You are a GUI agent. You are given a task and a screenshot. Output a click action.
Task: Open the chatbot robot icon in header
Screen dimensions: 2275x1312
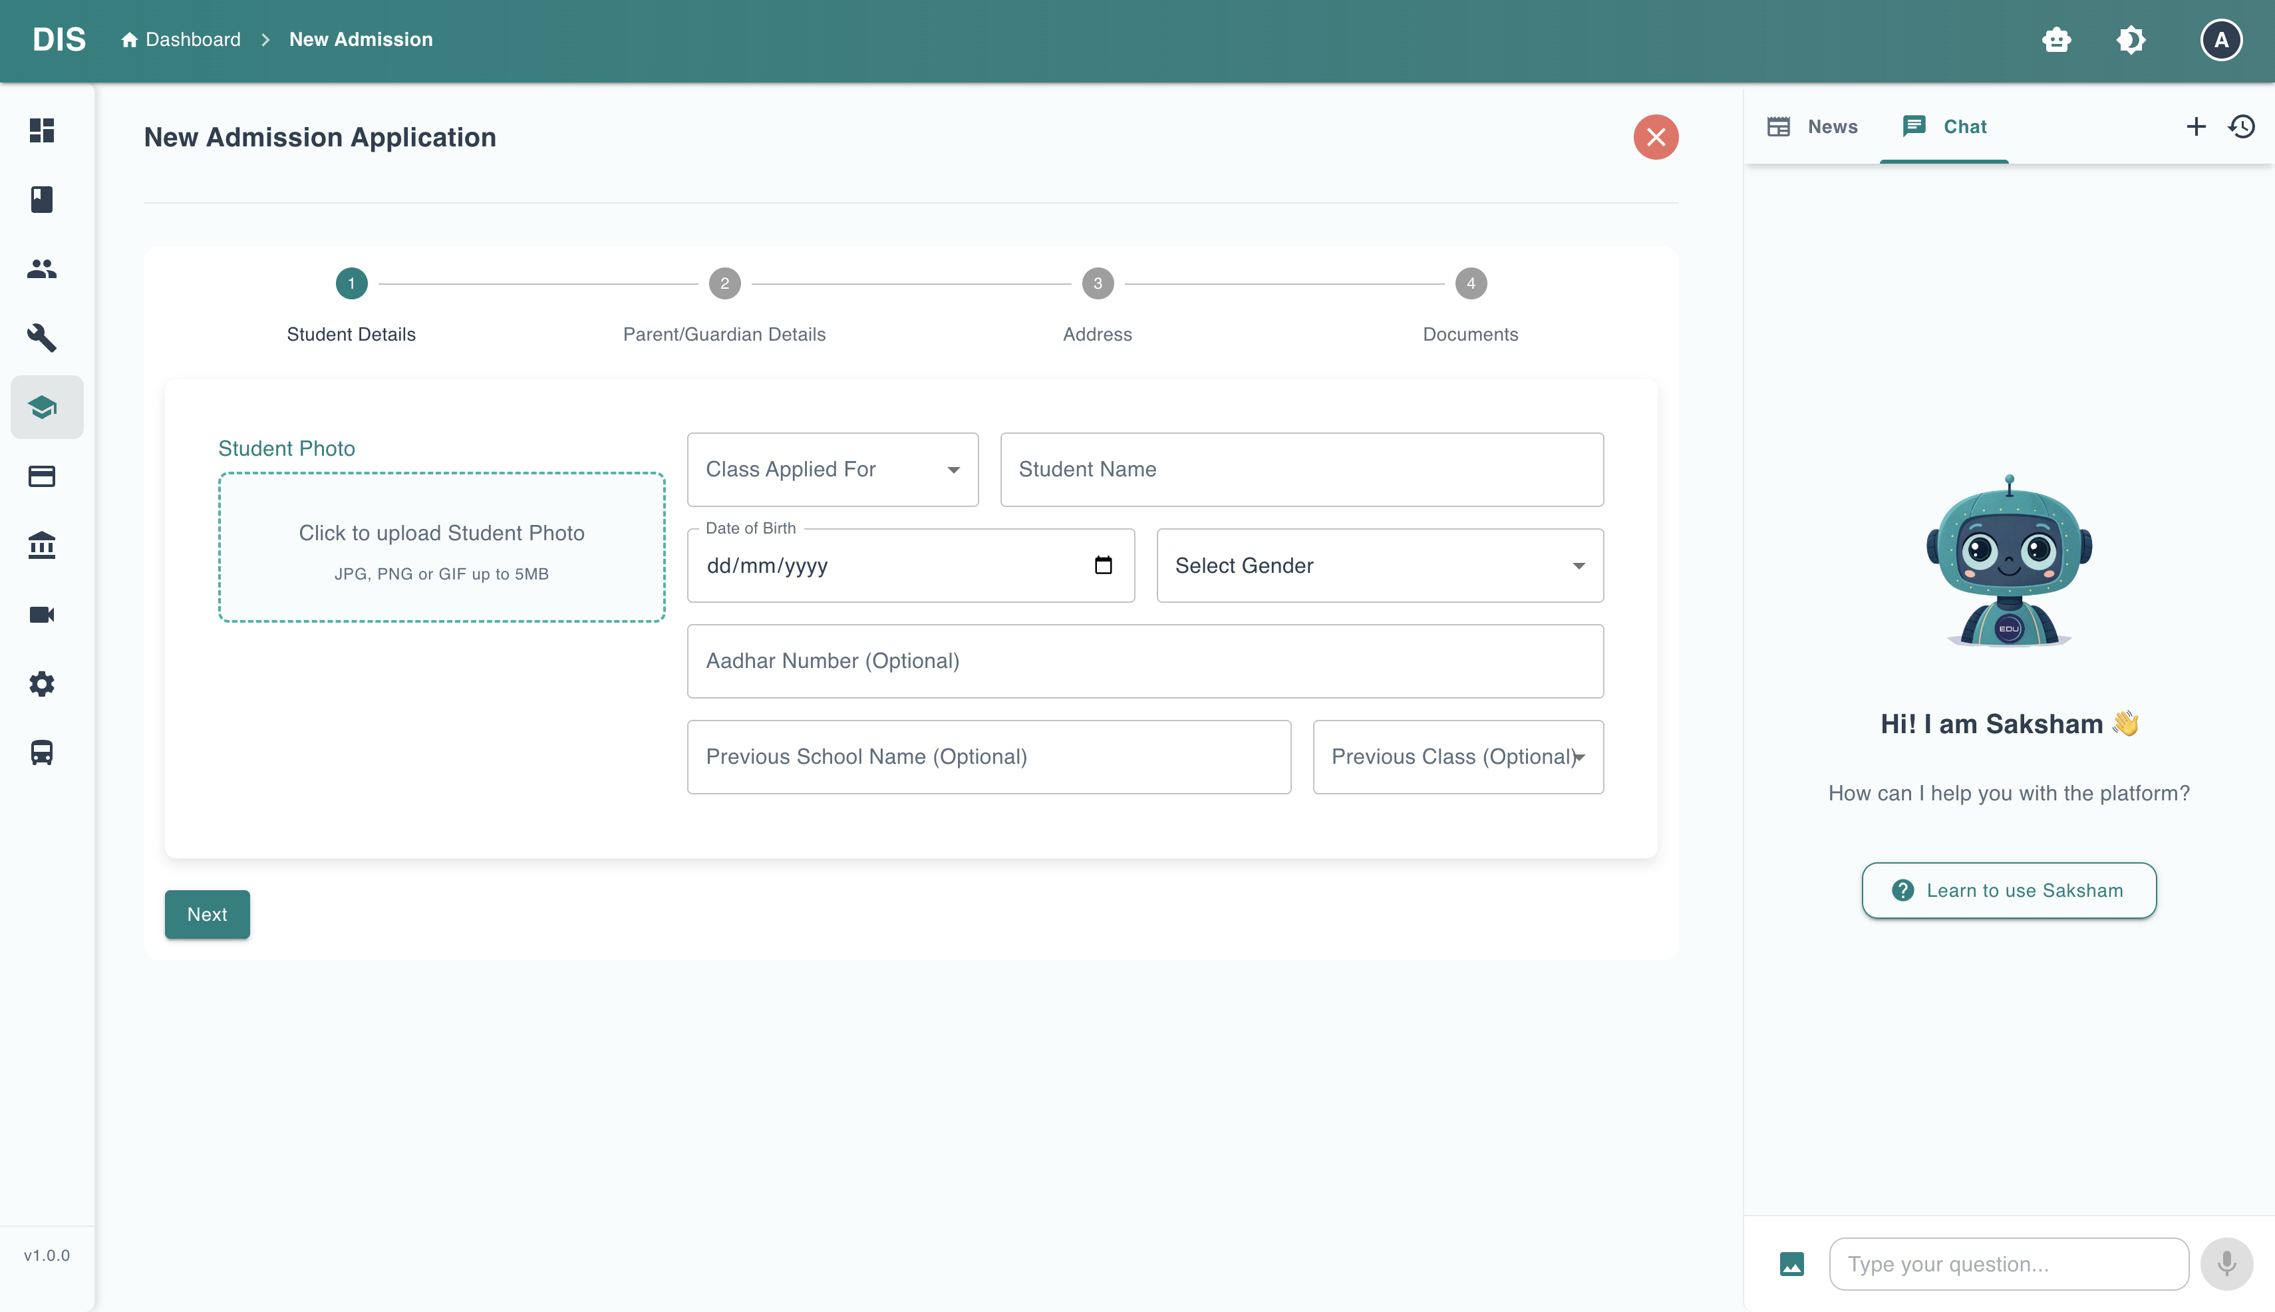(x=2056, y=40)
